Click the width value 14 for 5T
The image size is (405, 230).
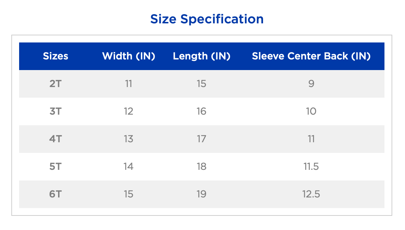[x=129, y=167]
